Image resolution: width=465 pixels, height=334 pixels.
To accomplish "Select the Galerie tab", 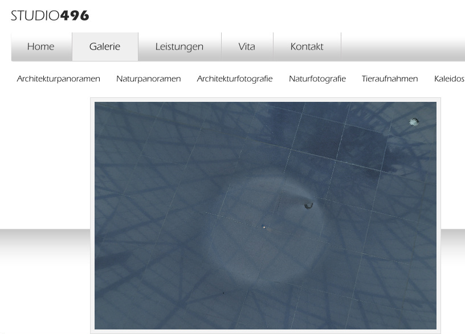I will coord(105,47).
